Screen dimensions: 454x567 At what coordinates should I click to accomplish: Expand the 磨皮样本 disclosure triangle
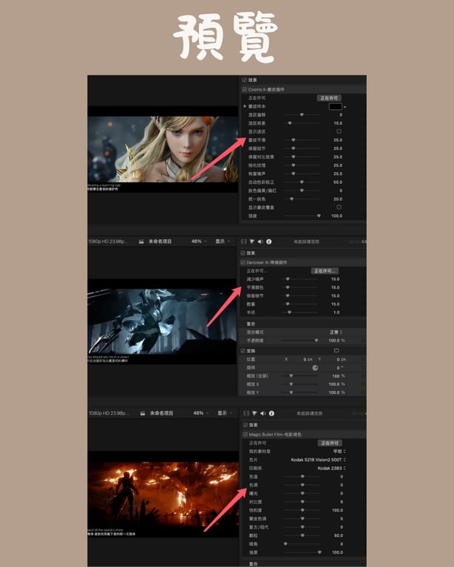tap(245, 106)
